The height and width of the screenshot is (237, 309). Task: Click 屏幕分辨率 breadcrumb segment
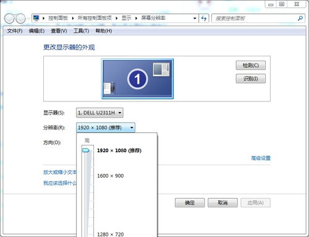pyautogui.click(x=153, y=18)
